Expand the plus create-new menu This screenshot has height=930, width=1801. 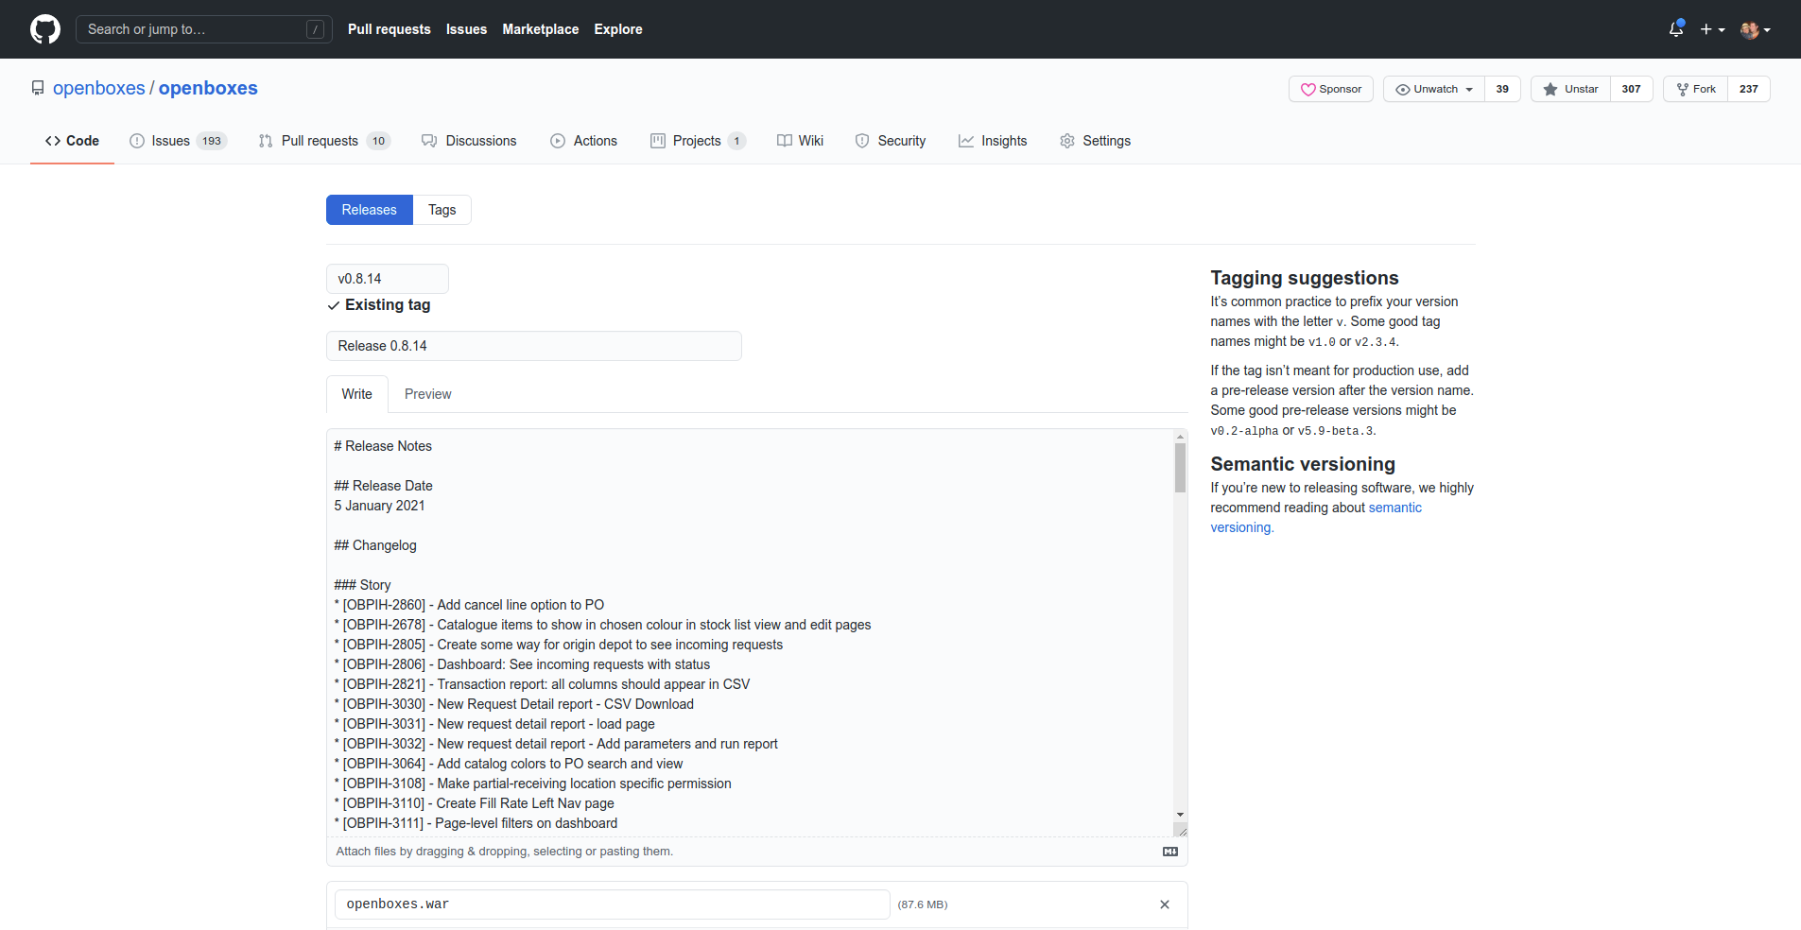1712,29
